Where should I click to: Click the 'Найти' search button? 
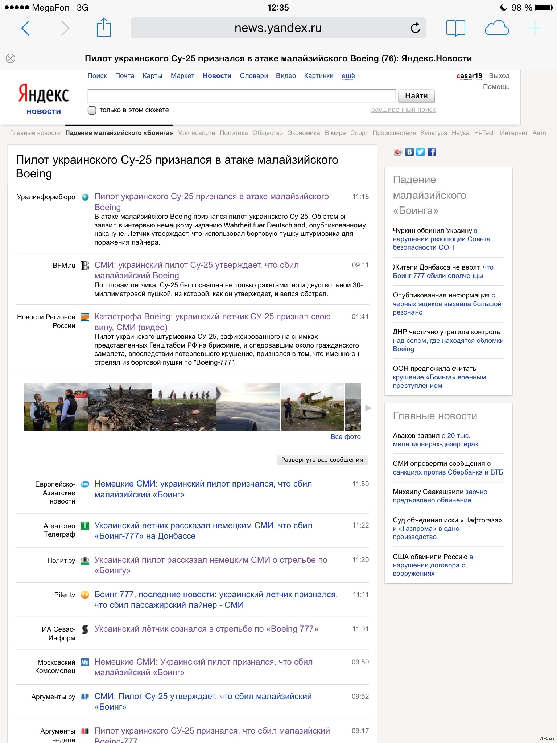tap(416, 96)
